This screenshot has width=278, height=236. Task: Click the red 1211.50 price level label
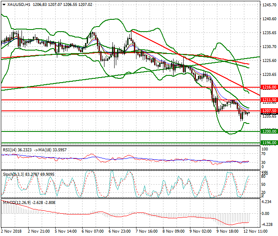click(269, 100)
